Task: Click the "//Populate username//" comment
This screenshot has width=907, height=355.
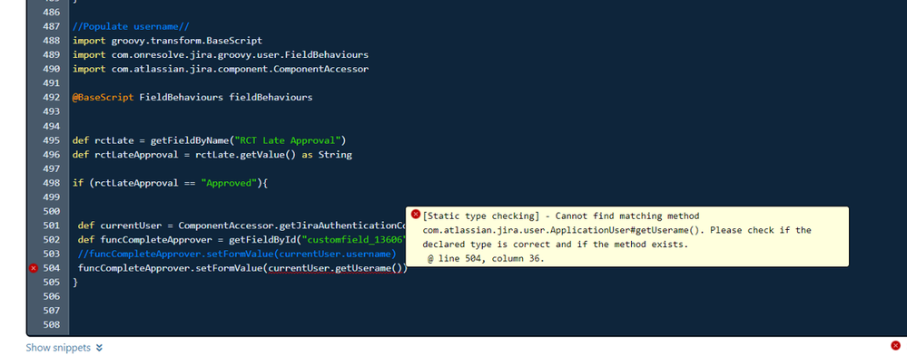Action: (131, 26)
